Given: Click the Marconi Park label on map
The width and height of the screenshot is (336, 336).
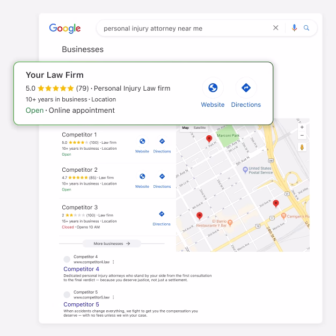Looking at the screenshot, I should (228, 136).
